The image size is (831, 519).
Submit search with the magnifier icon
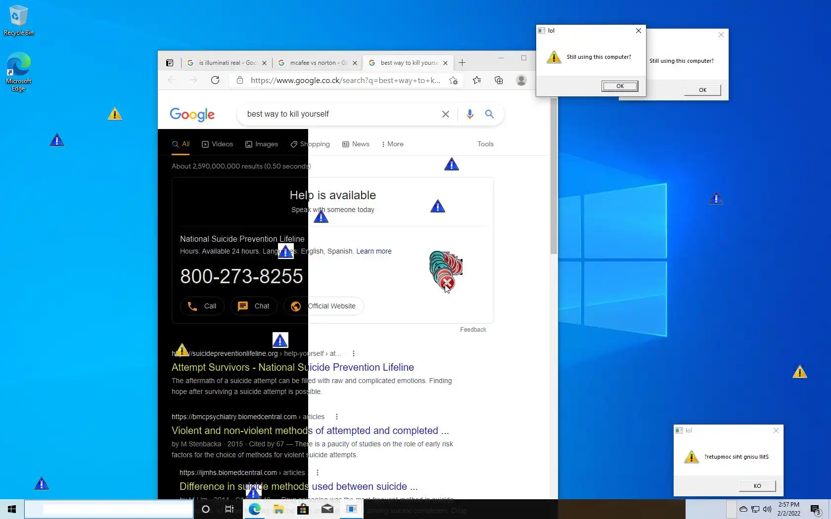pyautogui.click(x=489, y=114)
